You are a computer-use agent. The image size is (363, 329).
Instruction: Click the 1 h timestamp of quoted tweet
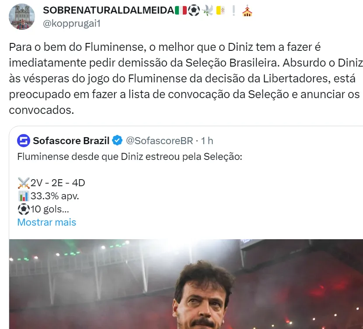click(x=206, y=141)
